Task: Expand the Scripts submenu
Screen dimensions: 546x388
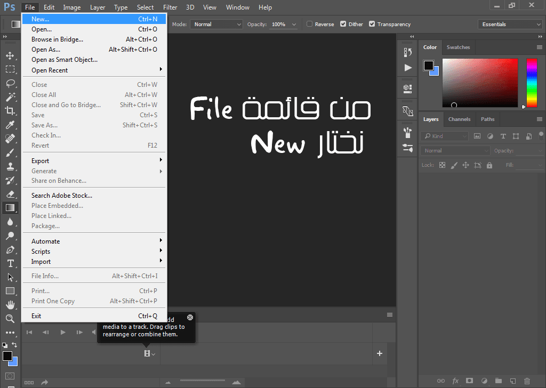Action: [94, 251]
